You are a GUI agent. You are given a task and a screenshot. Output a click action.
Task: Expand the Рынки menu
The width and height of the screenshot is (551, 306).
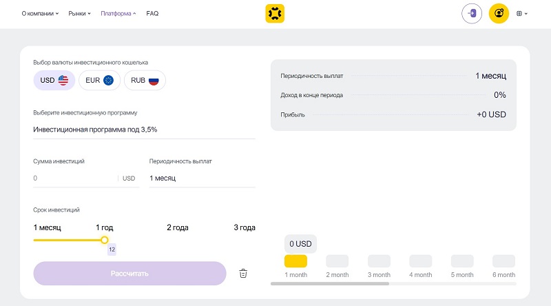point(79,13)
